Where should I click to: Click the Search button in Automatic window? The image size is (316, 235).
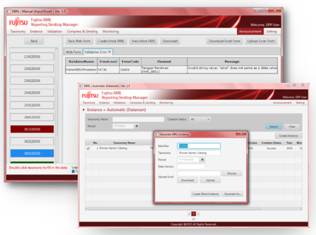[274, 126]
